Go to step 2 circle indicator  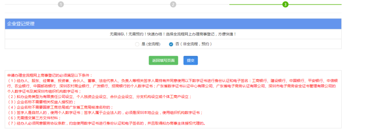click(x=173, y=5)
